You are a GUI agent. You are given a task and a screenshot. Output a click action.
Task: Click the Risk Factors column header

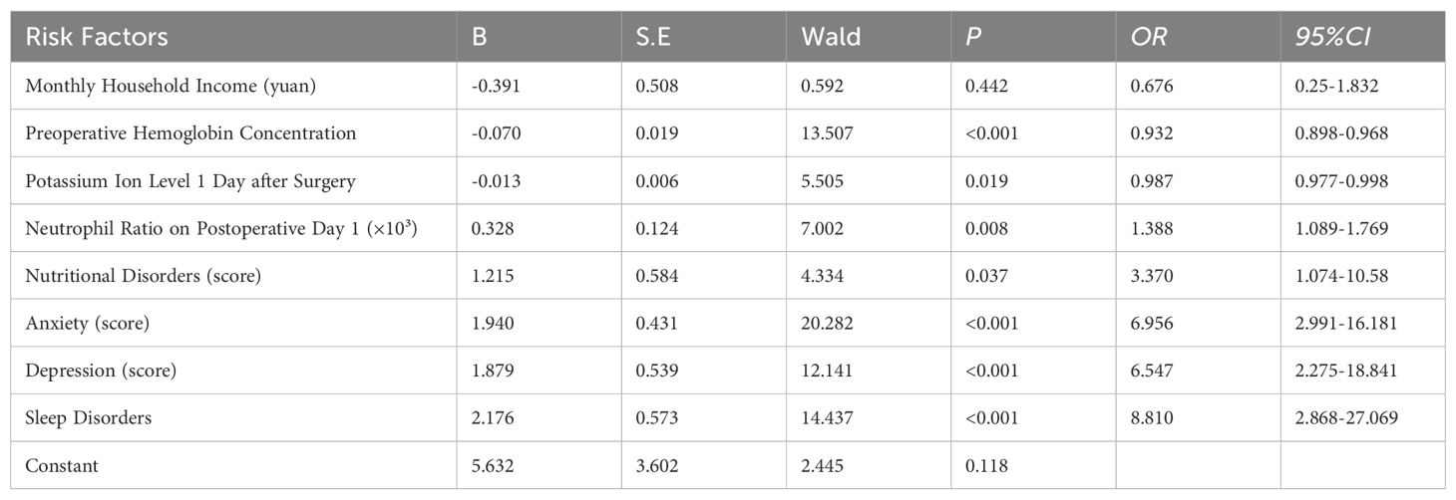point(97,37)
